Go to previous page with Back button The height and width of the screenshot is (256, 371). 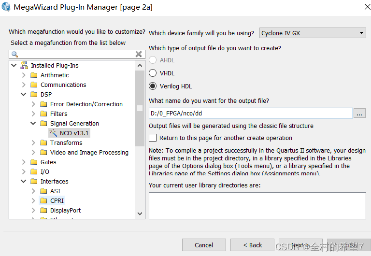(x=253, y=245)
